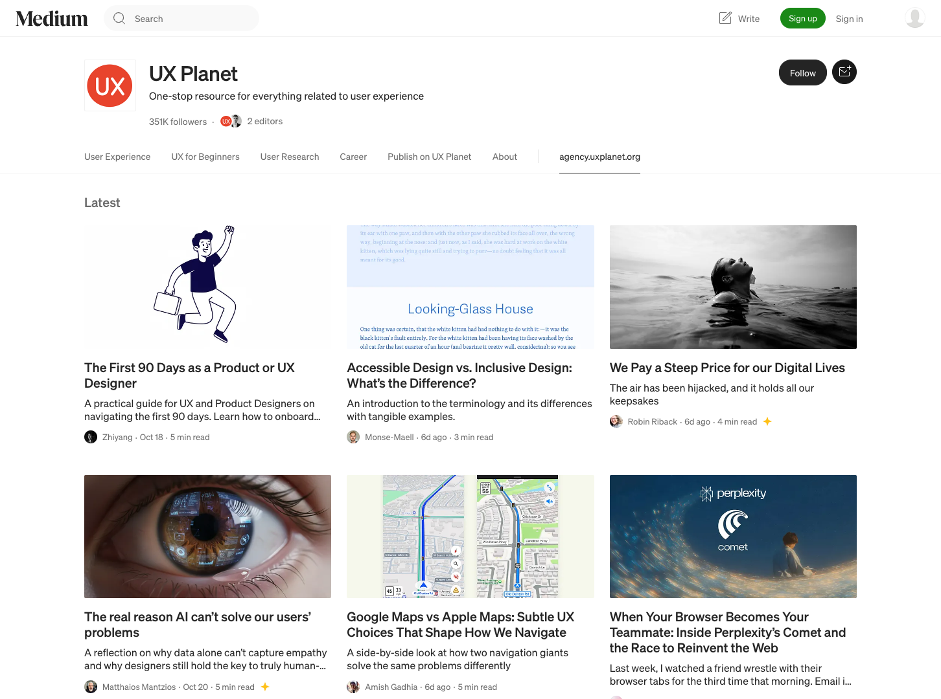This screenshot has height=699, width=941.
Task: Select the Publish on UX Planet tab
Action: 429,157
